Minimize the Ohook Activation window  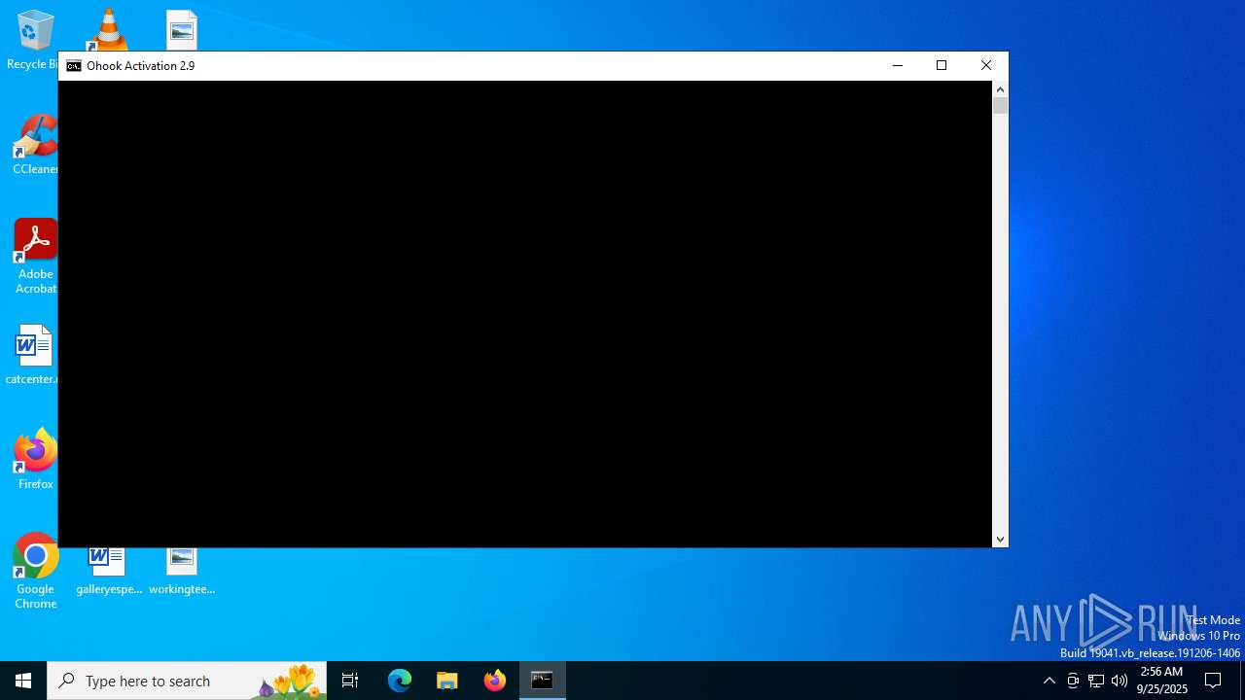coord(897,65)
